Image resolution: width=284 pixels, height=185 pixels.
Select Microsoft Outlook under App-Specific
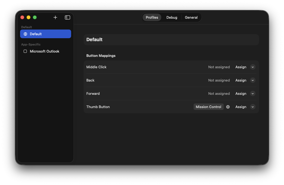tap(45, 51)
